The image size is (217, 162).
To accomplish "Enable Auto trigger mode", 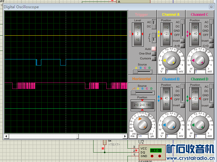I will [154, 49].
